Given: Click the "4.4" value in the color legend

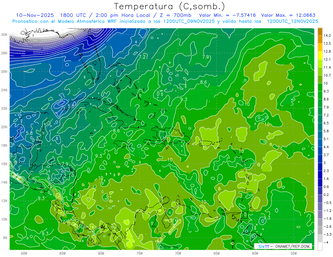Looking at the screenshot, I should coord(326,147).
